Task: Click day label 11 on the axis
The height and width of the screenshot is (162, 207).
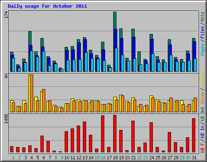Action: click(73, 158)
